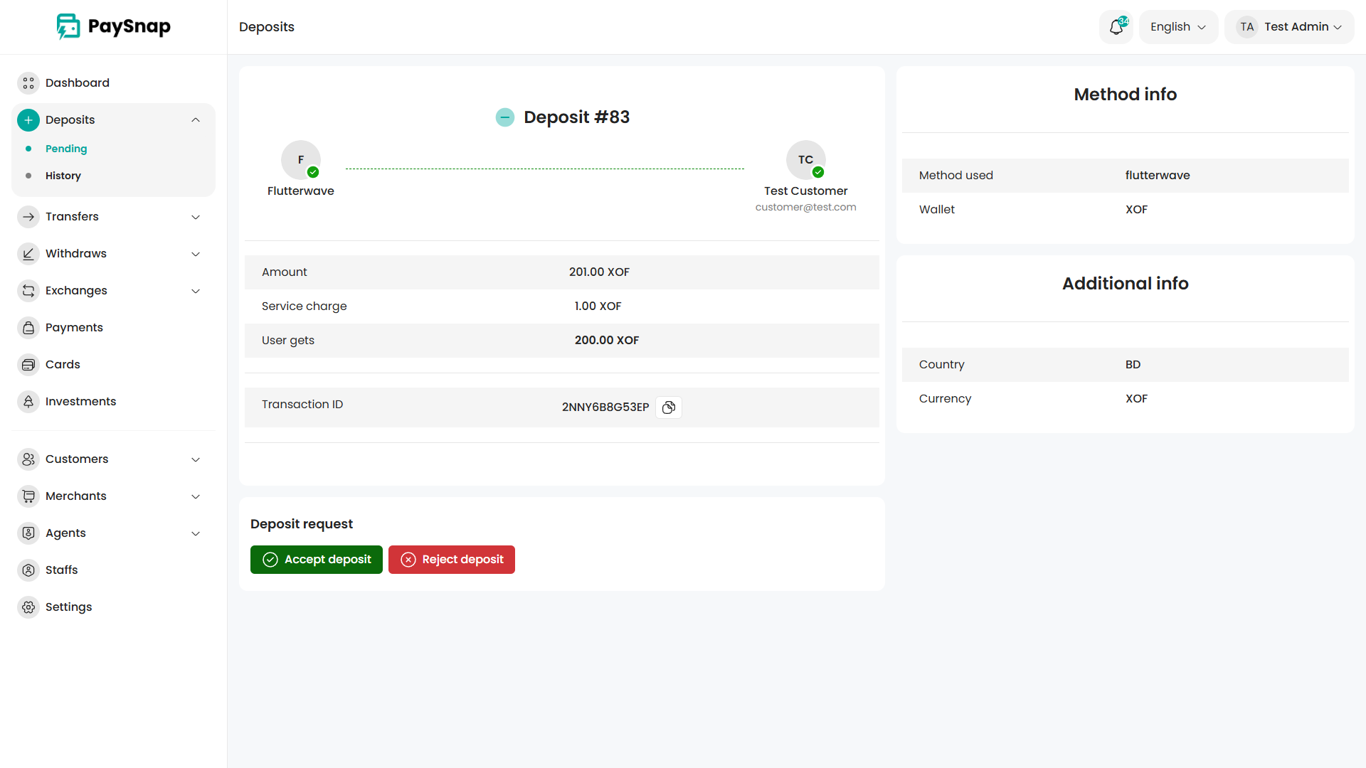The image size is (1366, 768).
Task: Click the notification bell icon
Action: (1116, 27)
